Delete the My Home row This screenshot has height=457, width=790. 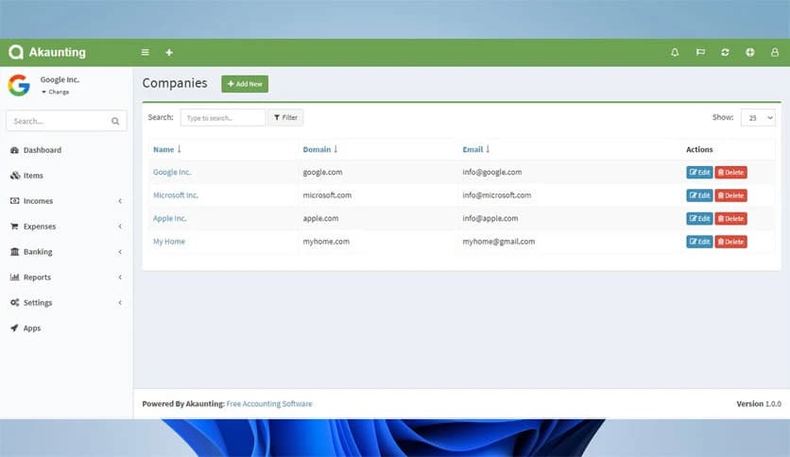tap(730, 242)
